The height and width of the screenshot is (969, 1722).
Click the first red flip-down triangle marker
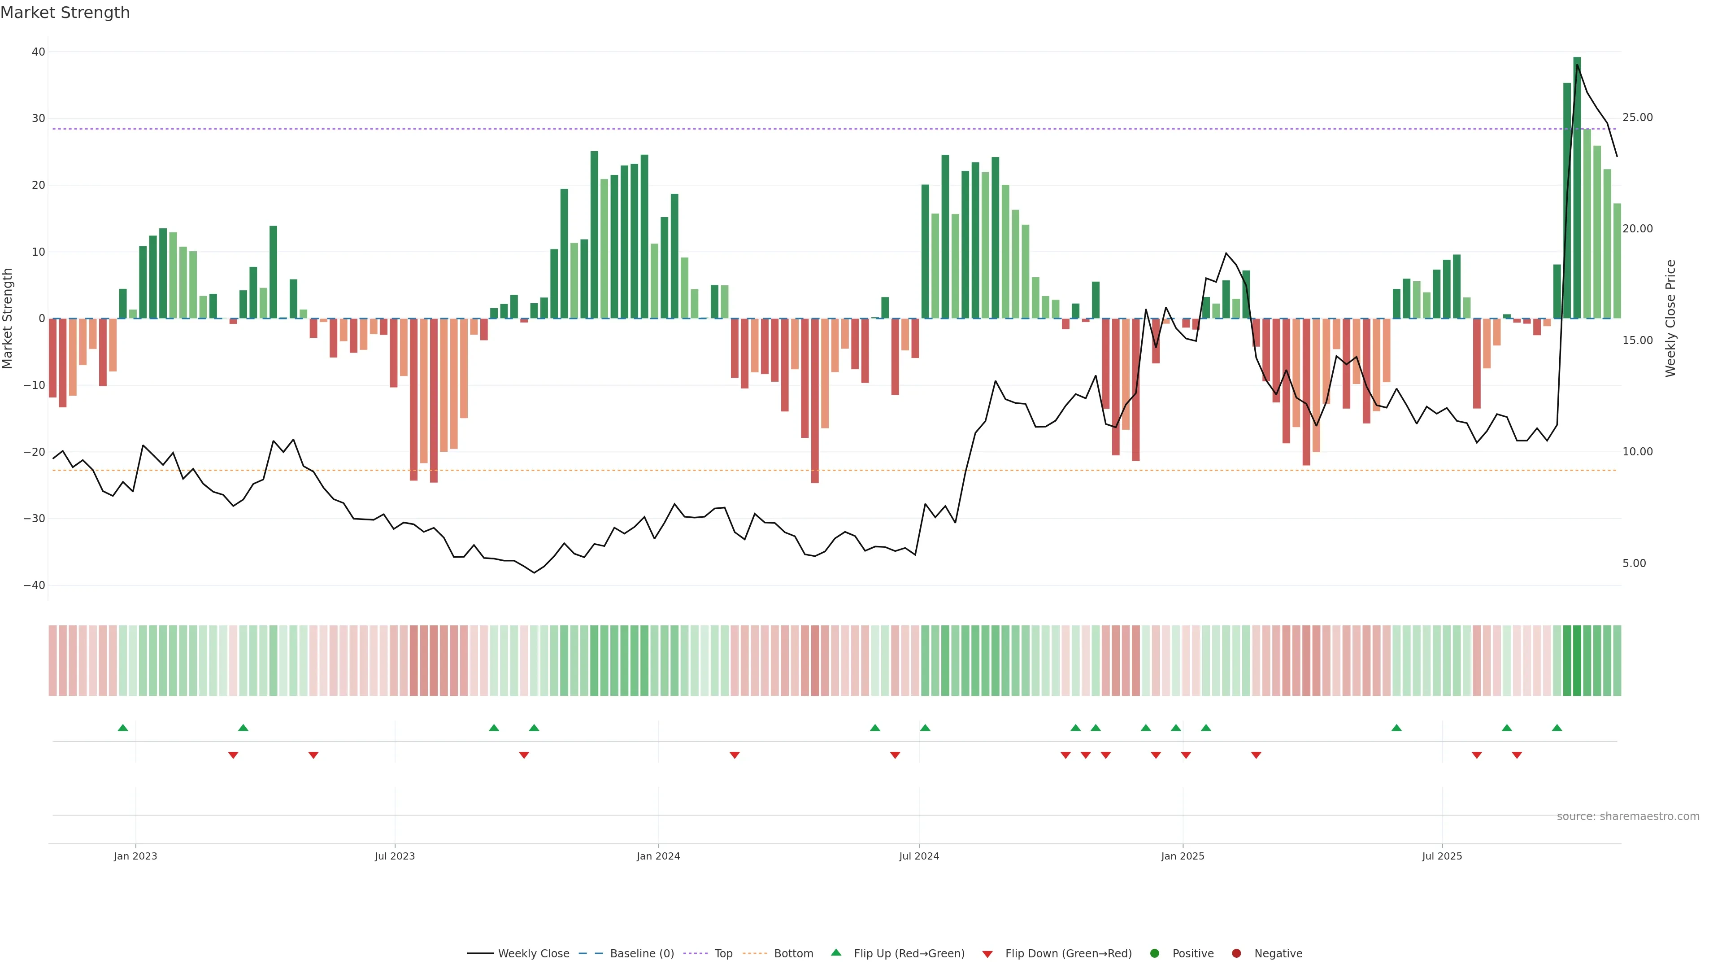(233, 755)
